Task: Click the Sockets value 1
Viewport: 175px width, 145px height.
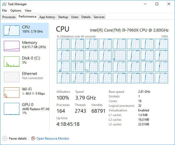Action: [x=139, y=96]
